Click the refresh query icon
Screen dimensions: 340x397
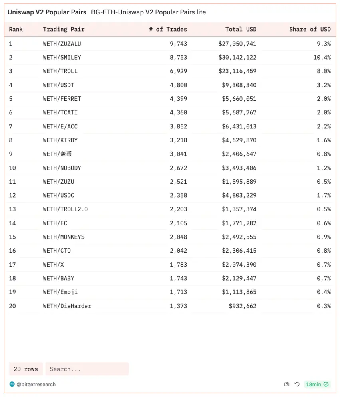(x=297, y=384)
